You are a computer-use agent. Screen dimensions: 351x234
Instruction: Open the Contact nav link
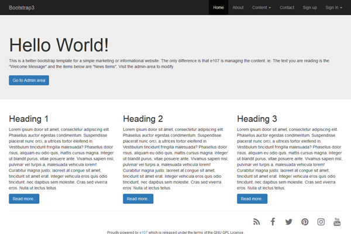point(287,8)
